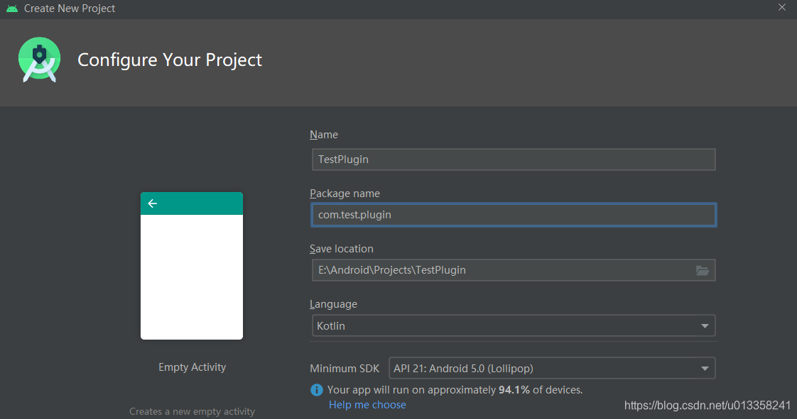Click the blue info icon about device coverage
The height and width of the screenshot is (419, 797).
(316, 390)
